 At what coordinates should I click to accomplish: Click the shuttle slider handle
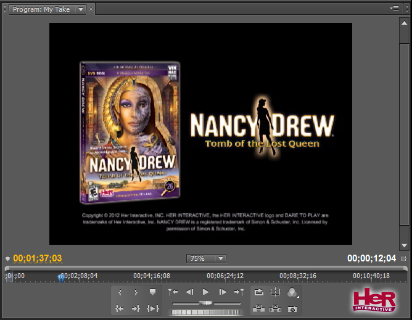(x=206, y=303)
